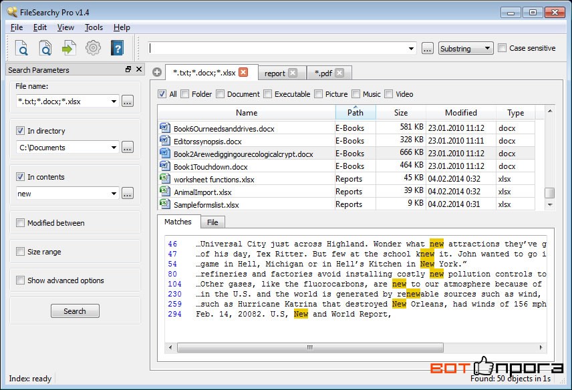This screenshot has height=390, width=572.
Task: Click the Search button
Action: click(75, 311)
